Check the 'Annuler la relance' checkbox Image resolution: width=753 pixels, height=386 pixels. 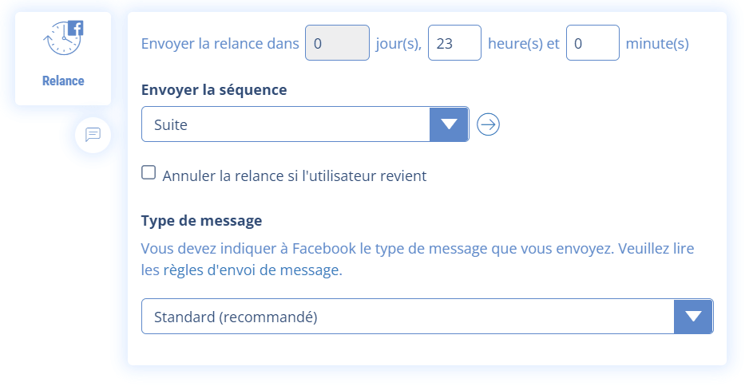tap(149, 173)
